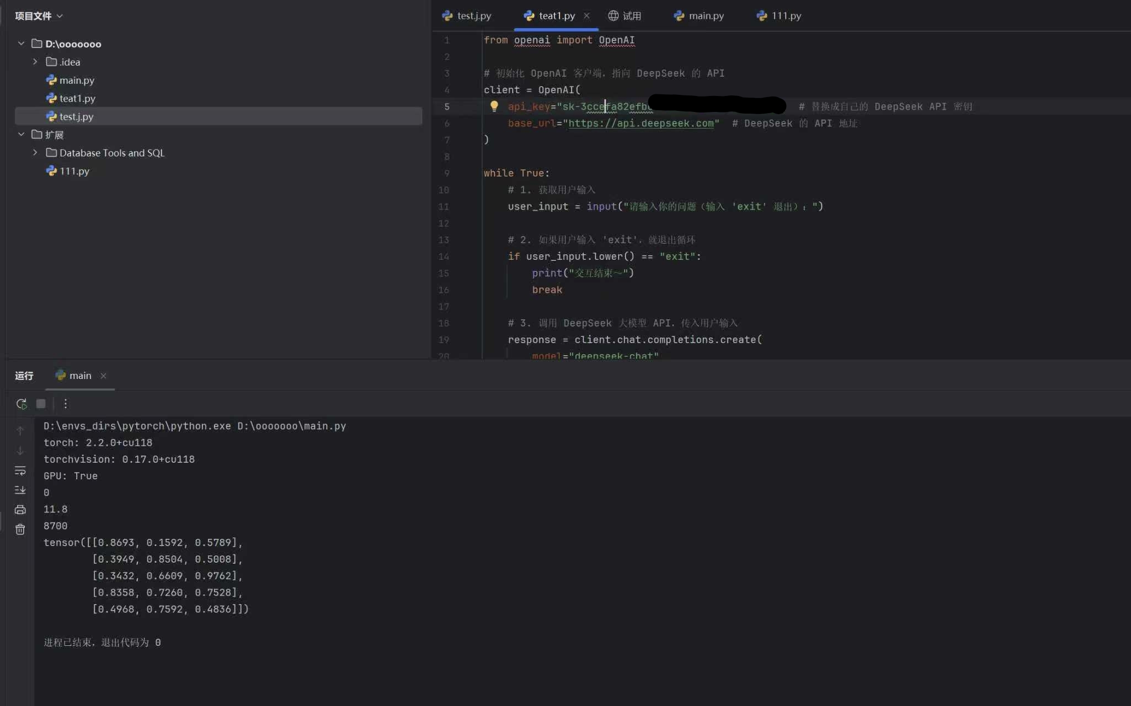1131x706 pixels.
Task: Close the teat1.py editor tab
Action: point(586,15)
